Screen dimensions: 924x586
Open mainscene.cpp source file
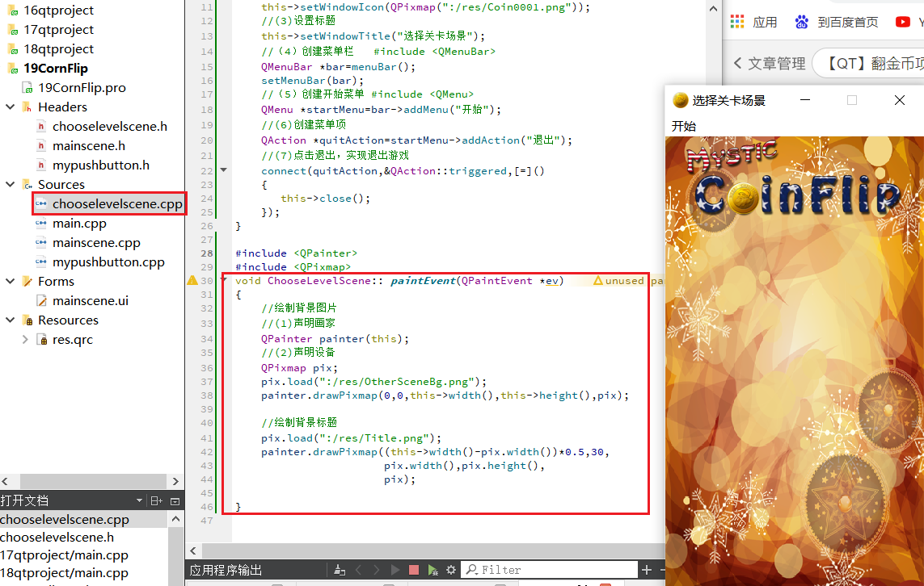point(96,243)
